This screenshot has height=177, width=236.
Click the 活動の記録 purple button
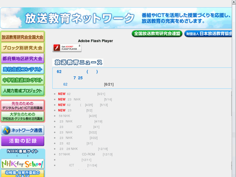click(x=23, y=141)
